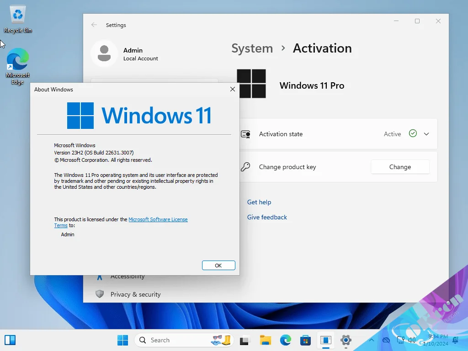
Task: Show hidden tray icons chevron
Action: point(372,340)
